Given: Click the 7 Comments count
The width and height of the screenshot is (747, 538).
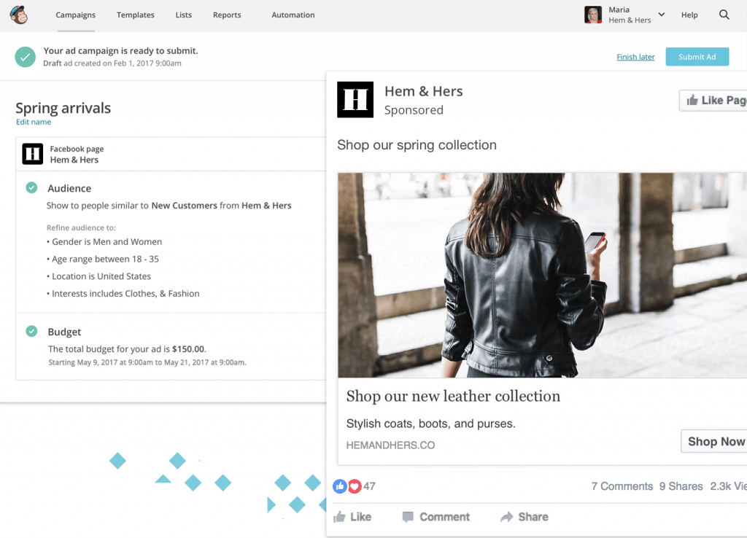Looking at the screenshot, I should click(x=622, y=486).
